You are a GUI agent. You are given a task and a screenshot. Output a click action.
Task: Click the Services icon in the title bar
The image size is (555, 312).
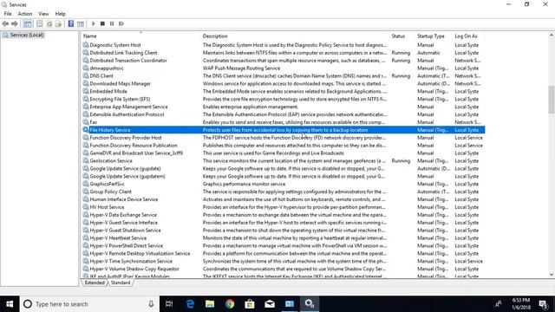4,4
